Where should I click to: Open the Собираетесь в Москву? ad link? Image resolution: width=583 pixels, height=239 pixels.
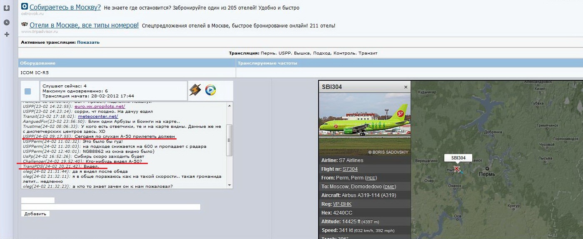pyautogui.click(x=65, y=7)
